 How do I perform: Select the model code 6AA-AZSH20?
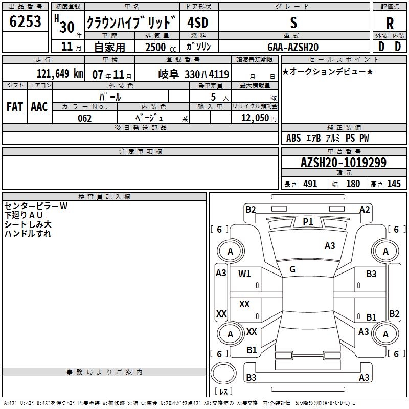293,47
